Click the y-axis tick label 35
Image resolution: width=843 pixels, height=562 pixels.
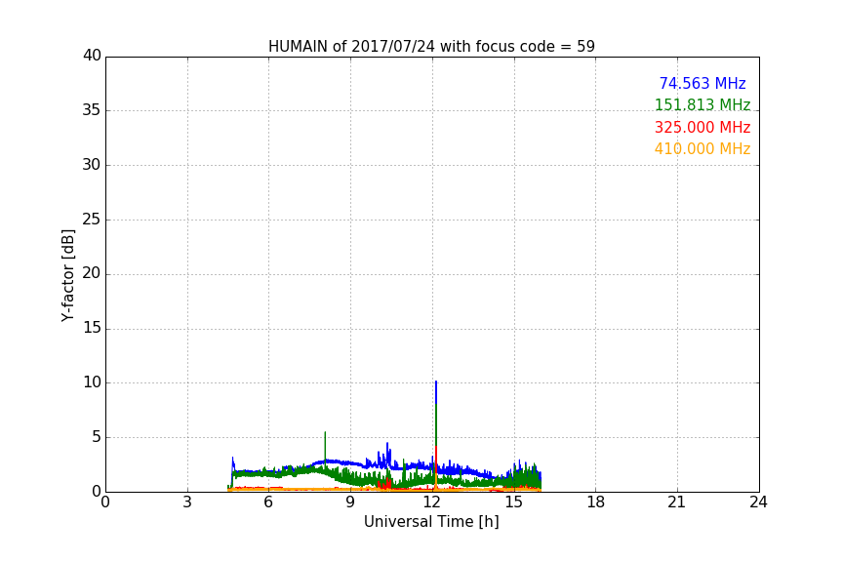click(x=92, y=110)
